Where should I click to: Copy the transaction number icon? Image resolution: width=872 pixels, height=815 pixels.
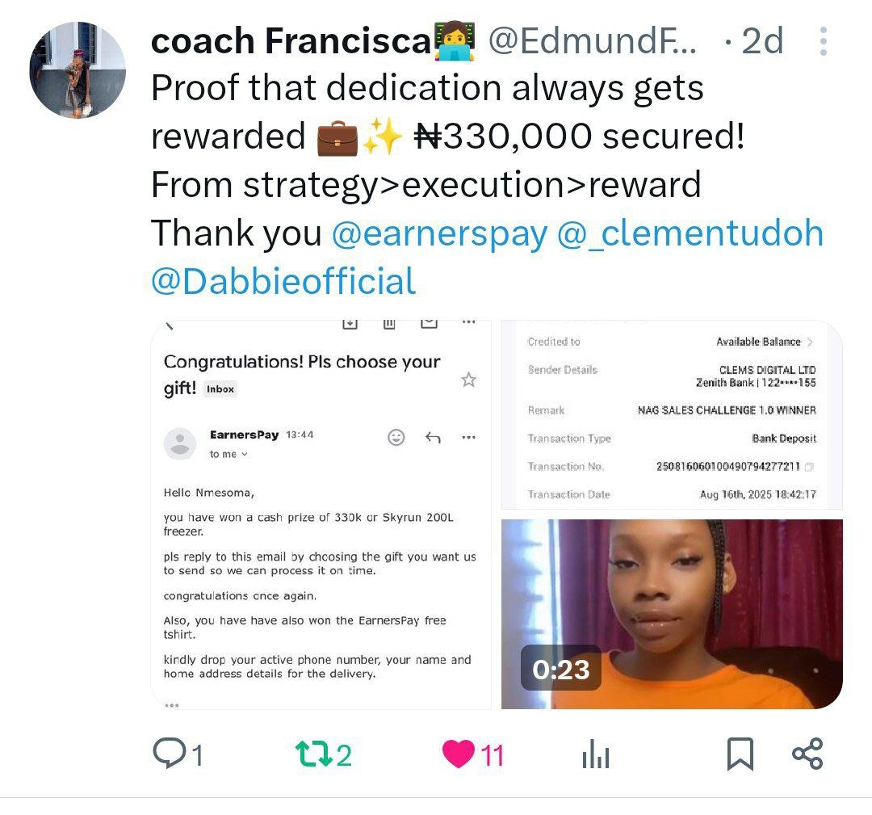pyautogui.click(x=809, y=467)
